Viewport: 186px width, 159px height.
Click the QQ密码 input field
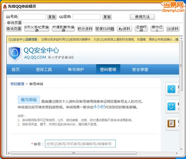click(x=87, y=17)
